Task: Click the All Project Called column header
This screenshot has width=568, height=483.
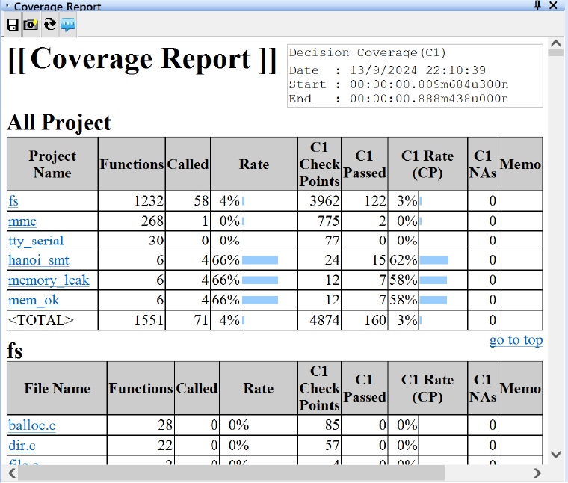Action: pos(188,164)
